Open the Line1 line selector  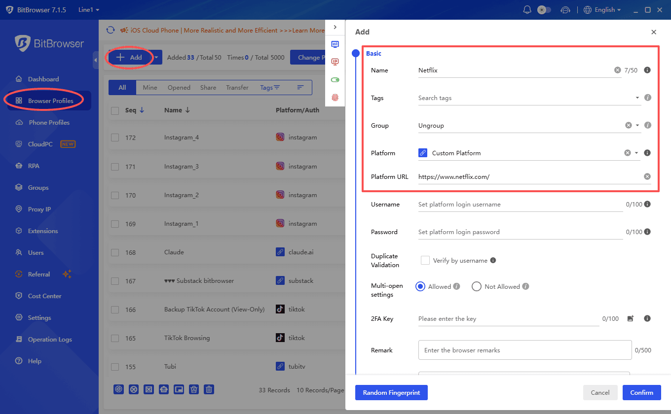(89, 10)
